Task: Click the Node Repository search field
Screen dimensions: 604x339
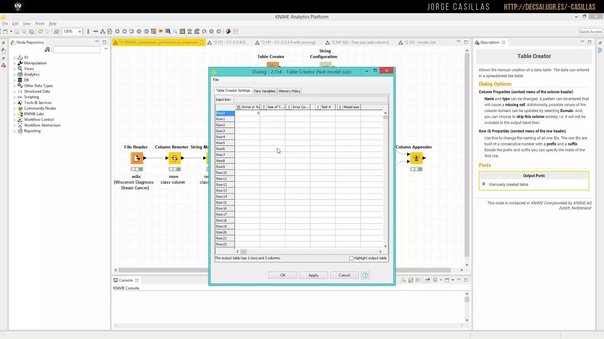Action: (x=77, y=49)
